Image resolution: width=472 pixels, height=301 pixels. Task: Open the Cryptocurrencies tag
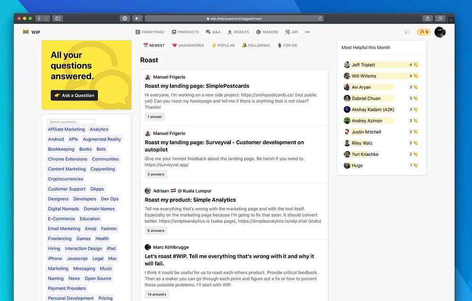pyautogui.click(x=65, y=179)
